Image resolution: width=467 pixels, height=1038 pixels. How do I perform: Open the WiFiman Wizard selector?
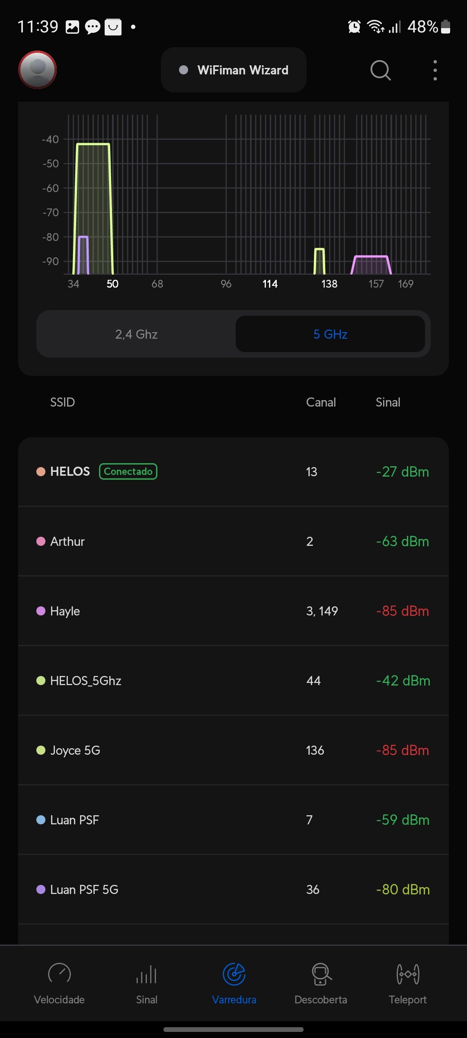233,70
